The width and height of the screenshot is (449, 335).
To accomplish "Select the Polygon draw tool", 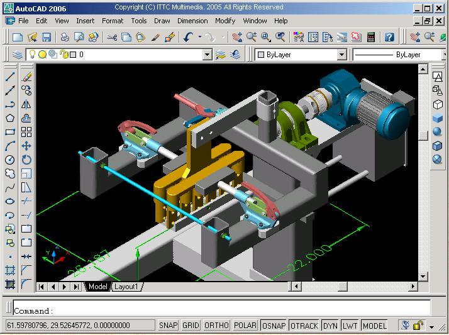I will pos(10,118).
